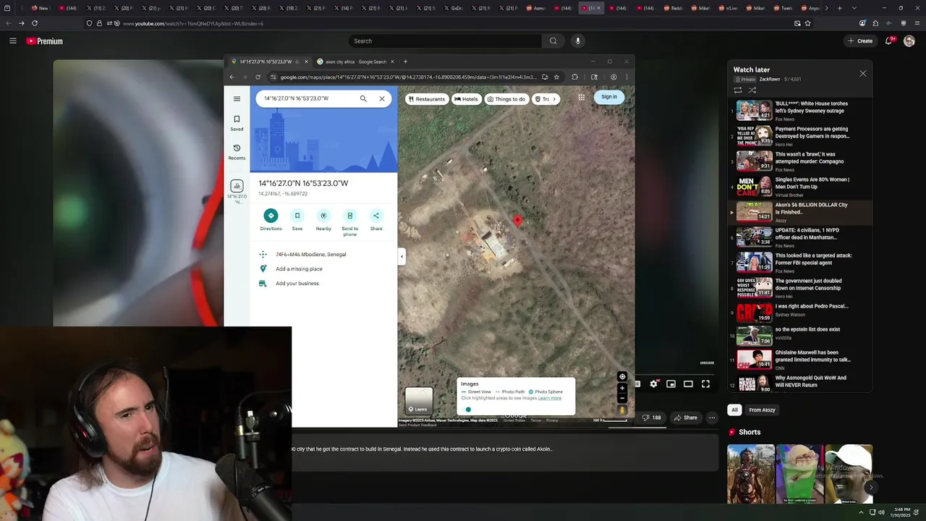Get Directions to the dropped pin
This screenshot has height=521, width=926.
point(271,219)
